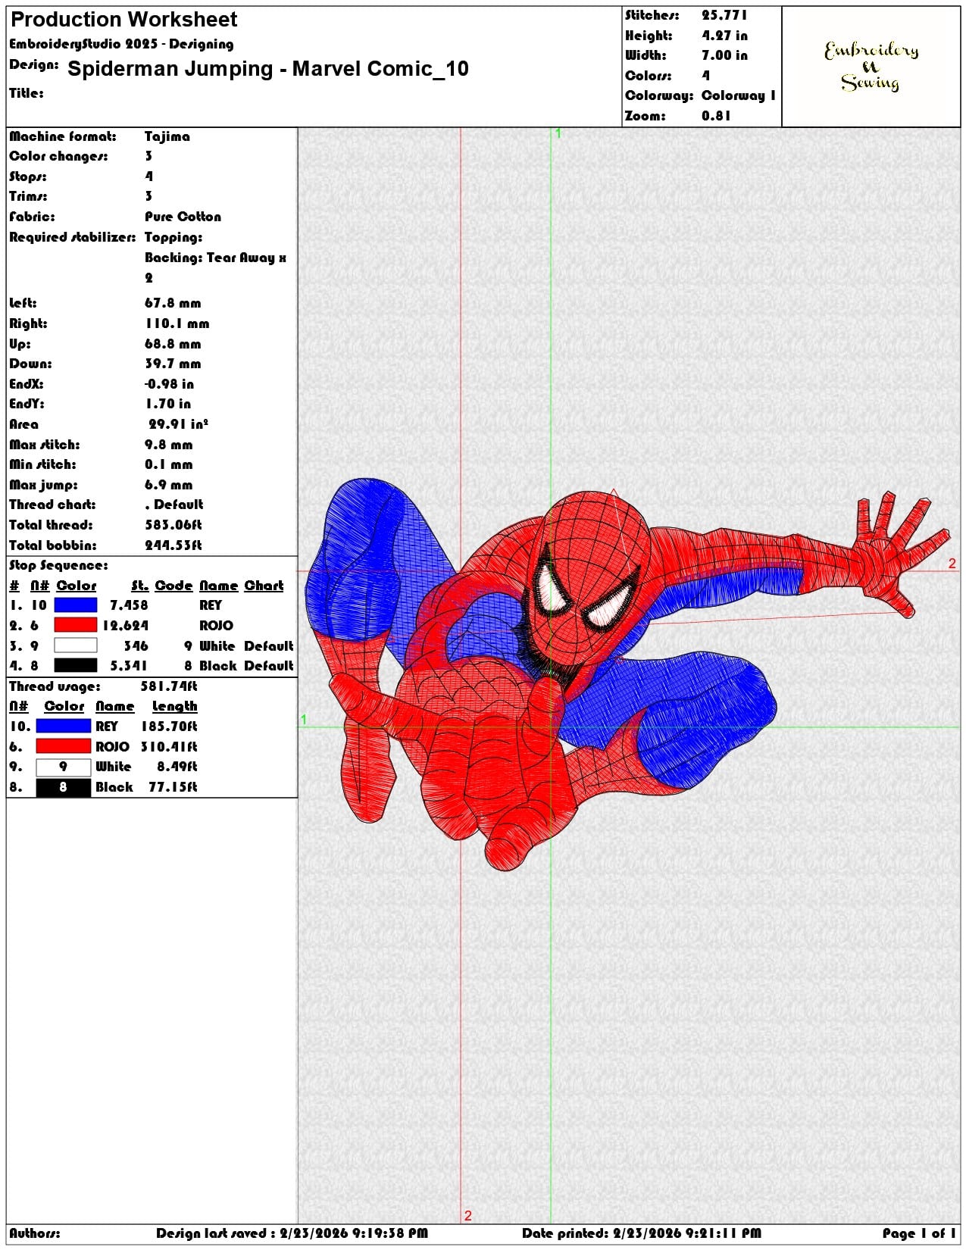Click the blue REY swatch in Stop Sequence
The width and height of the screenshot is (966, 1250).
(x=76, y=605)
